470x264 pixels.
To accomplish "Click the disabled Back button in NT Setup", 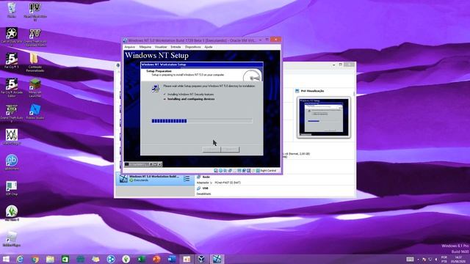I will click(x=211, y=149).
